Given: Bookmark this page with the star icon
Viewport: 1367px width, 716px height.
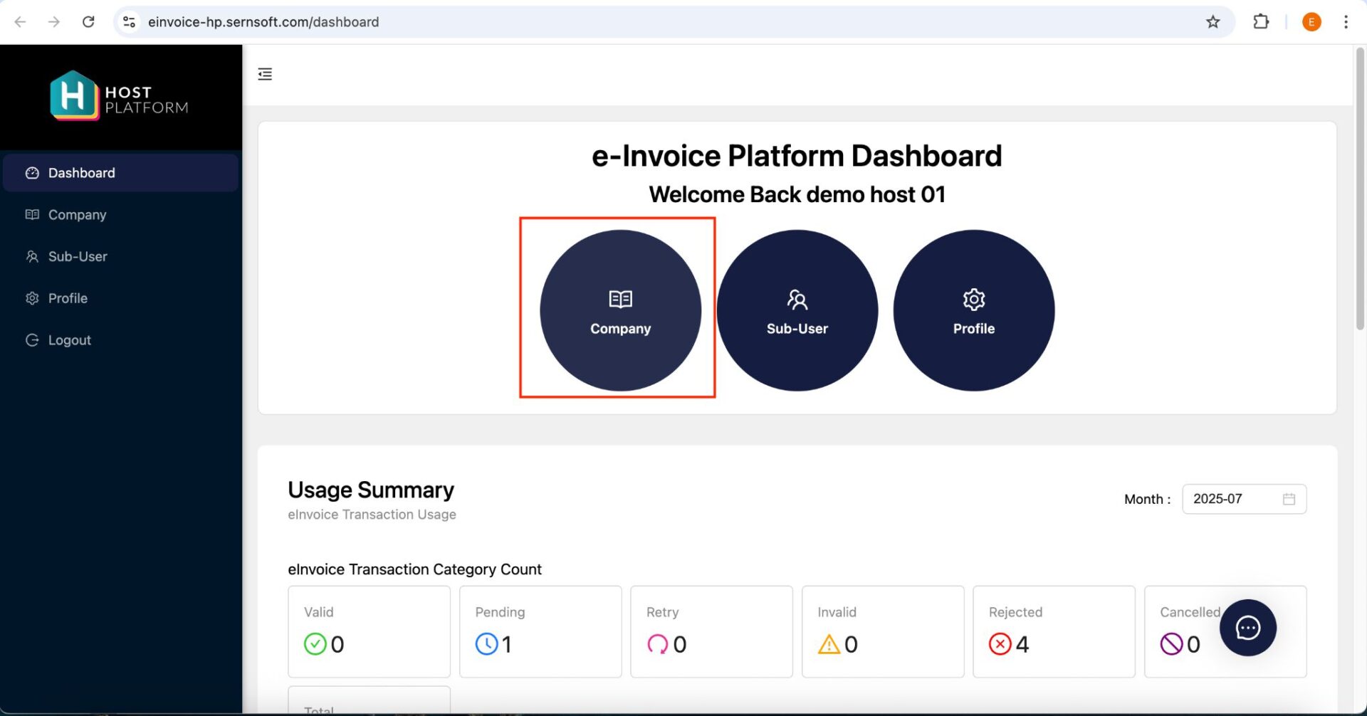Looking at the screenshot, I should (1213, 22).
